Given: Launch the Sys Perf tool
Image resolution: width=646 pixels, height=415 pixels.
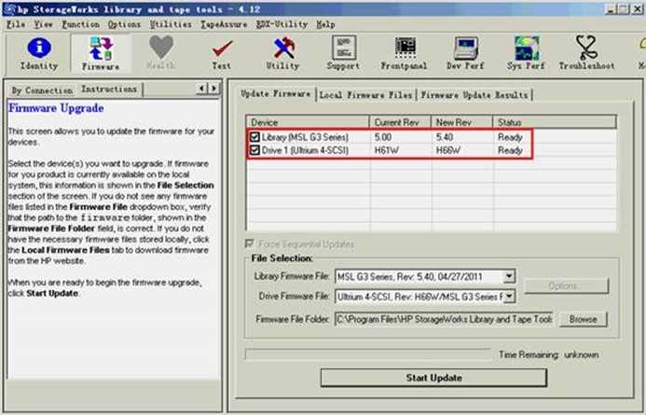Looking at the screenshot, I should [x=526, y=53].
